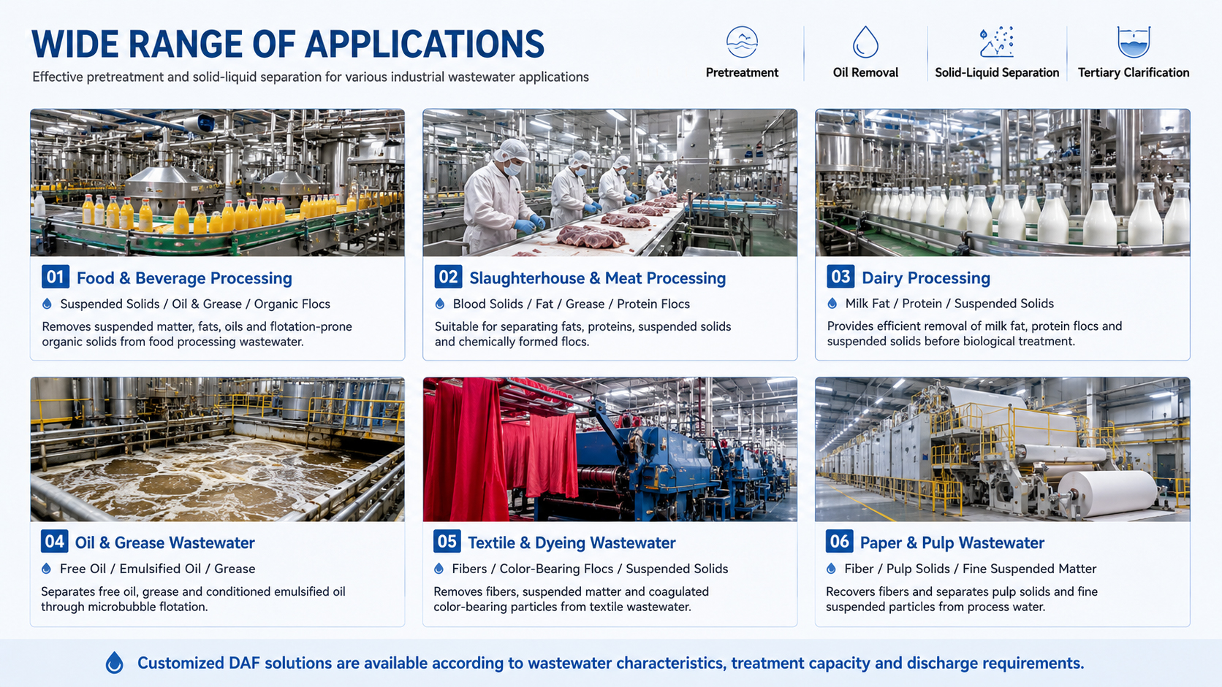Click the Textile & Dyeing Wastewater heading
1222x687 pixels.
[572, 542]
